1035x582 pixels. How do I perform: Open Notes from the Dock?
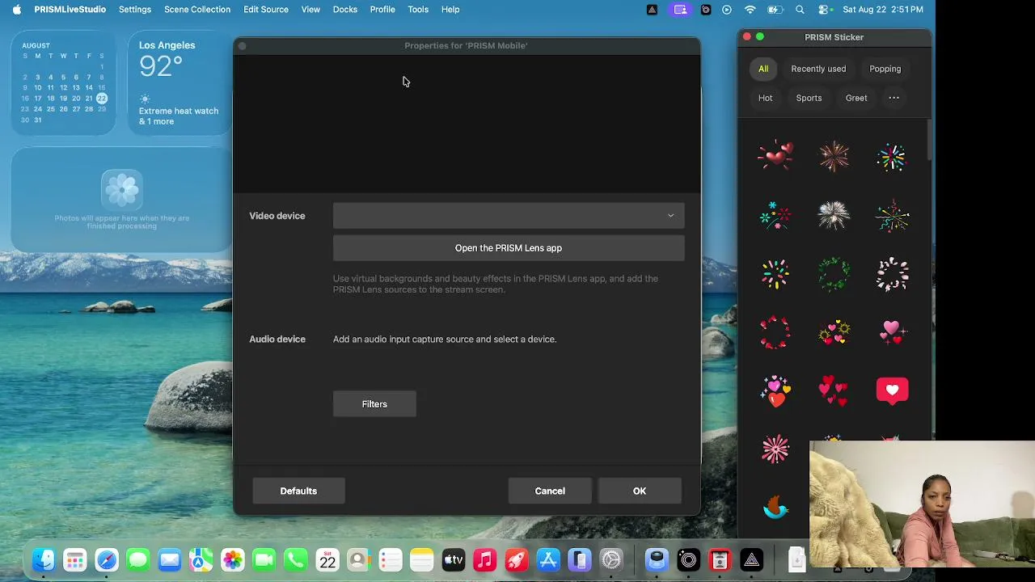(422, 559)
